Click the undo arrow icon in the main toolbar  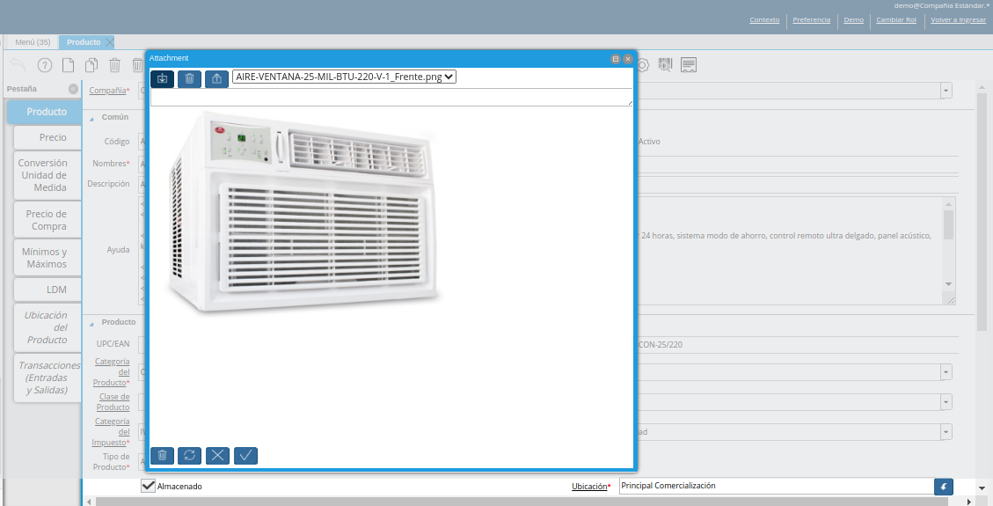(x=18, y=64)
